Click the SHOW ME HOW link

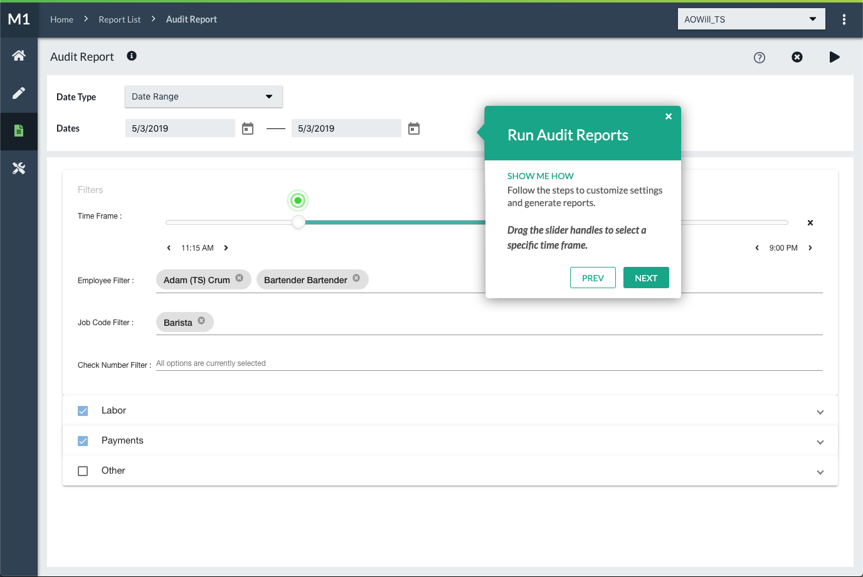coord(541,176)
